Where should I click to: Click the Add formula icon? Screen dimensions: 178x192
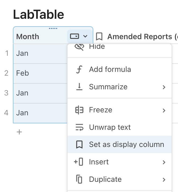pos(79,69)
